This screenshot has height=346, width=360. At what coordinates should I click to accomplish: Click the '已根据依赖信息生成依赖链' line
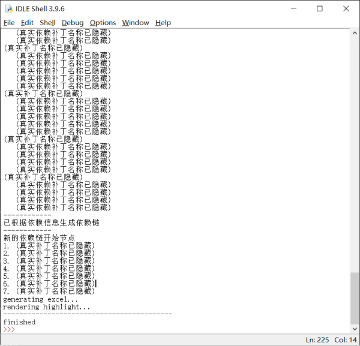click(52, 222)
